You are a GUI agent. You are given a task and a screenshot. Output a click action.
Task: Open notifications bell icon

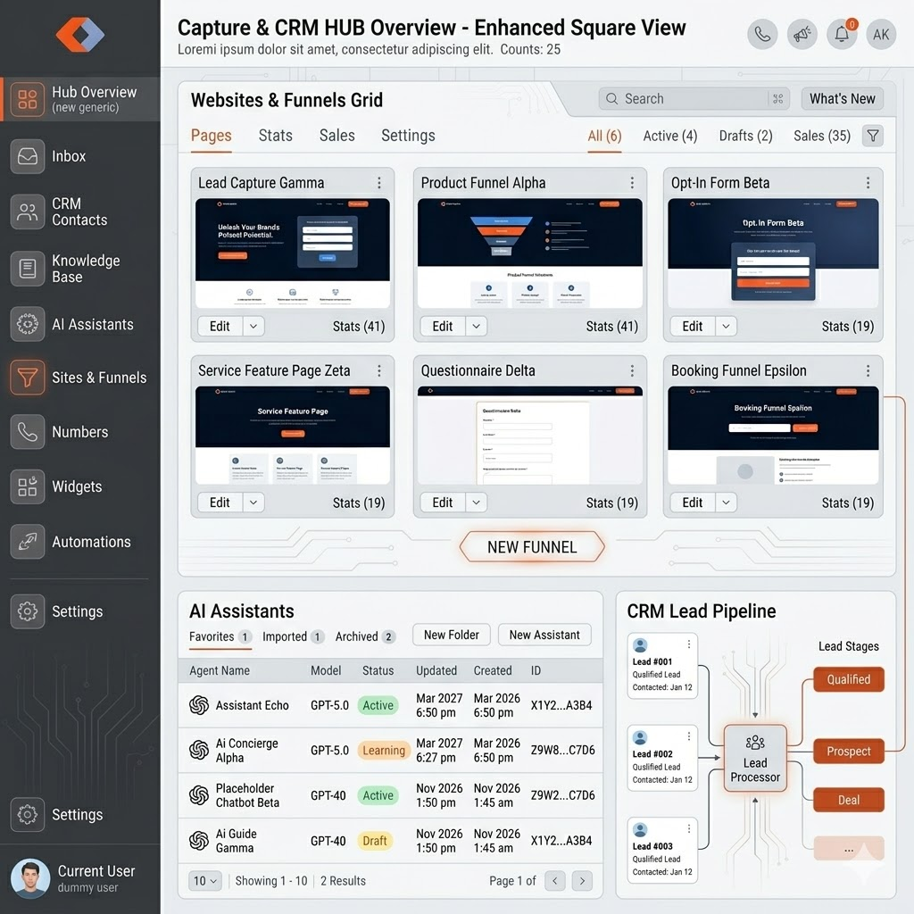(842, 35)
